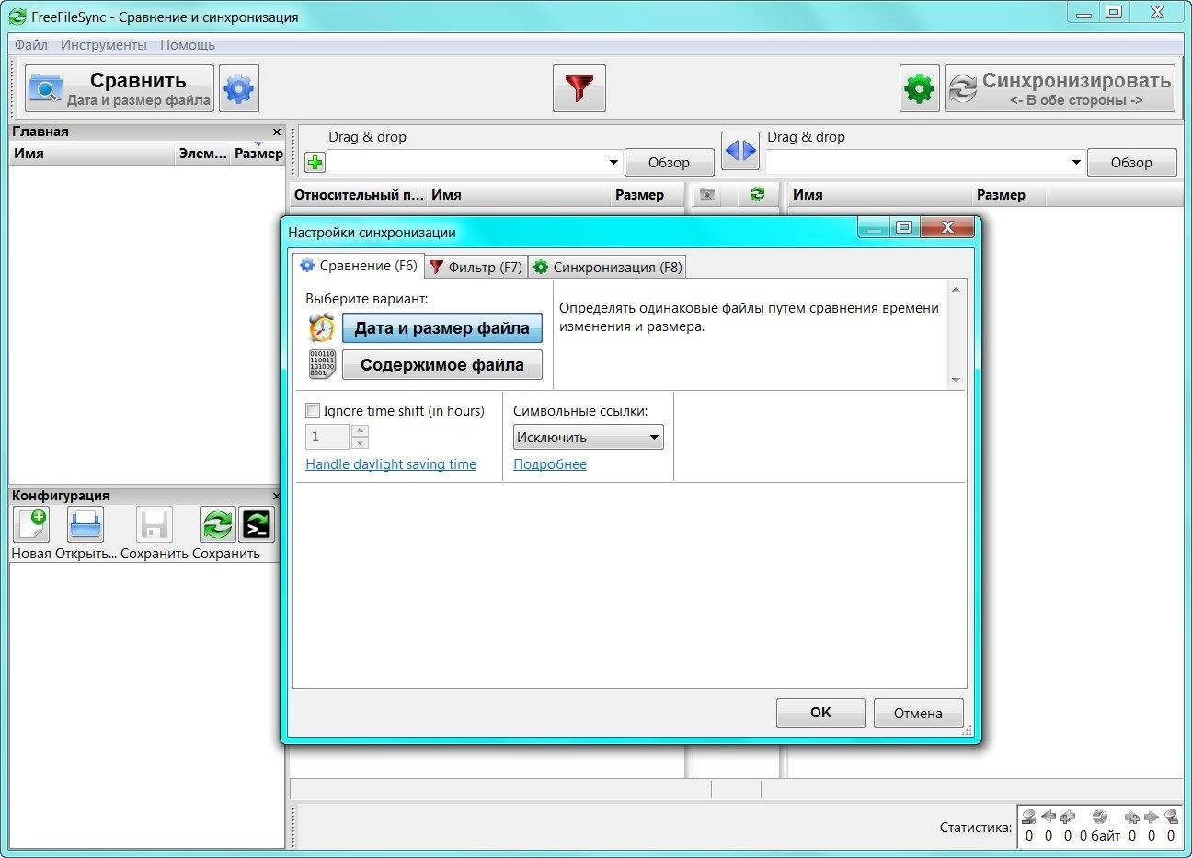
Task: Click the right-arrow update statistics icon
Action: pyautogui.click(x=1151, y=817)
